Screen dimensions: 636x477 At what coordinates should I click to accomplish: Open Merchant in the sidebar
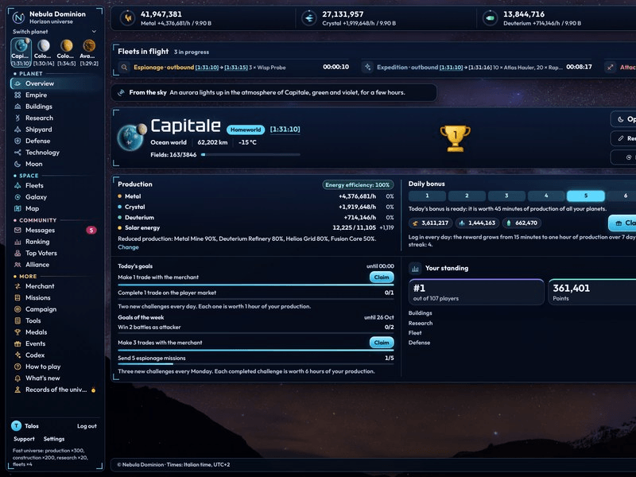[55, 286]
